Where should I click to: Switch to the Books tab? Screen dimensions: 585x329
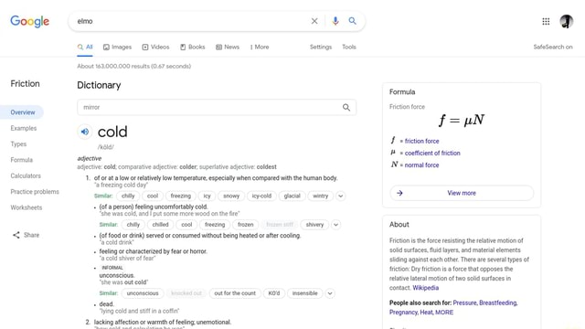[x=193, y=47]
